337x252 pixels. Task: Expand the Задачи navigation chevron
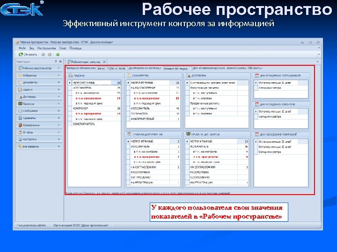pyautogui.click(x=59, y=90)
